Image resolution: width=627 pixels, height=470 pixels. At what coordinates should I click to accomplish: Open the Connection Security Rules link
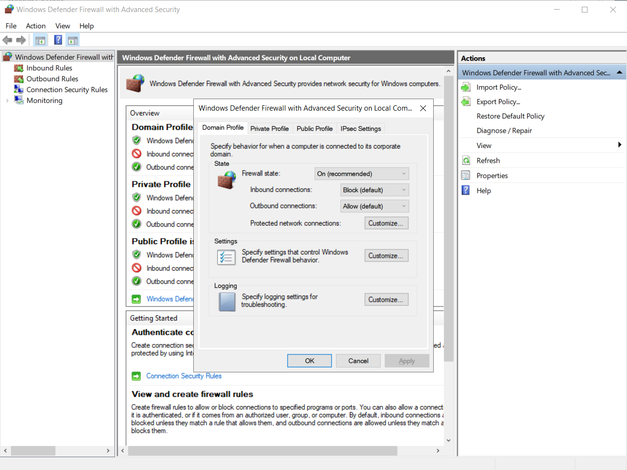pyautogui.click(x=184, y=376)
